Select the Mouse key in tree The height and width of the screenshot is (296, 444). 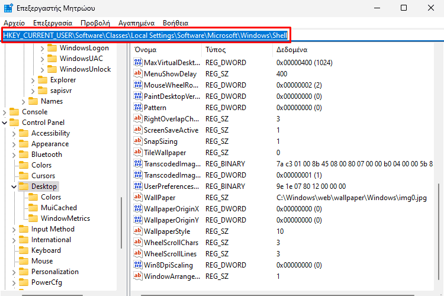(42, 261)
